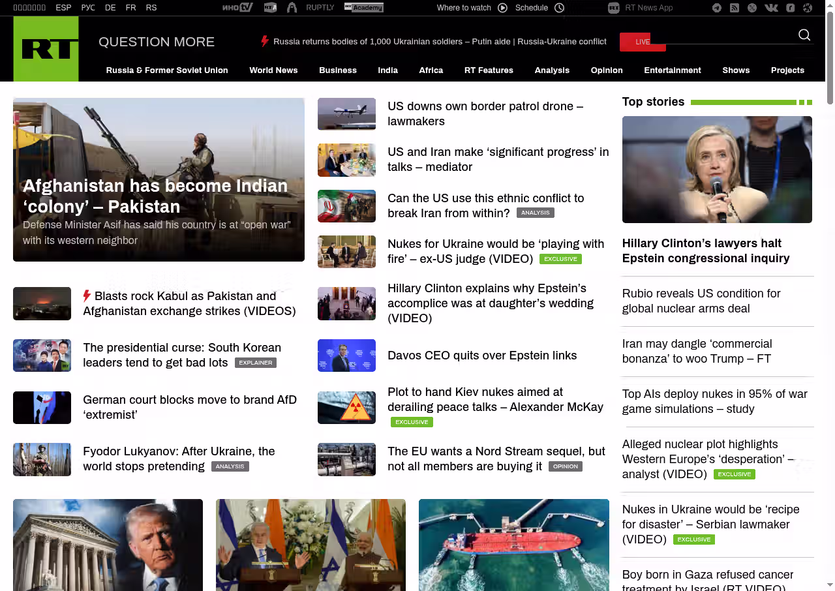Click the X social network icon

click(x=752, y=8)
